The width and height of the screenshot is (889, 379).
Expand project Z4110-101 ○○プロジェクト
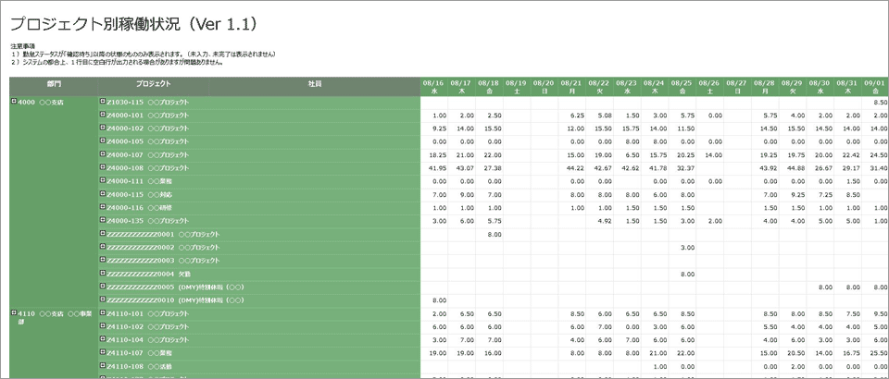click(x=103, y=312)
